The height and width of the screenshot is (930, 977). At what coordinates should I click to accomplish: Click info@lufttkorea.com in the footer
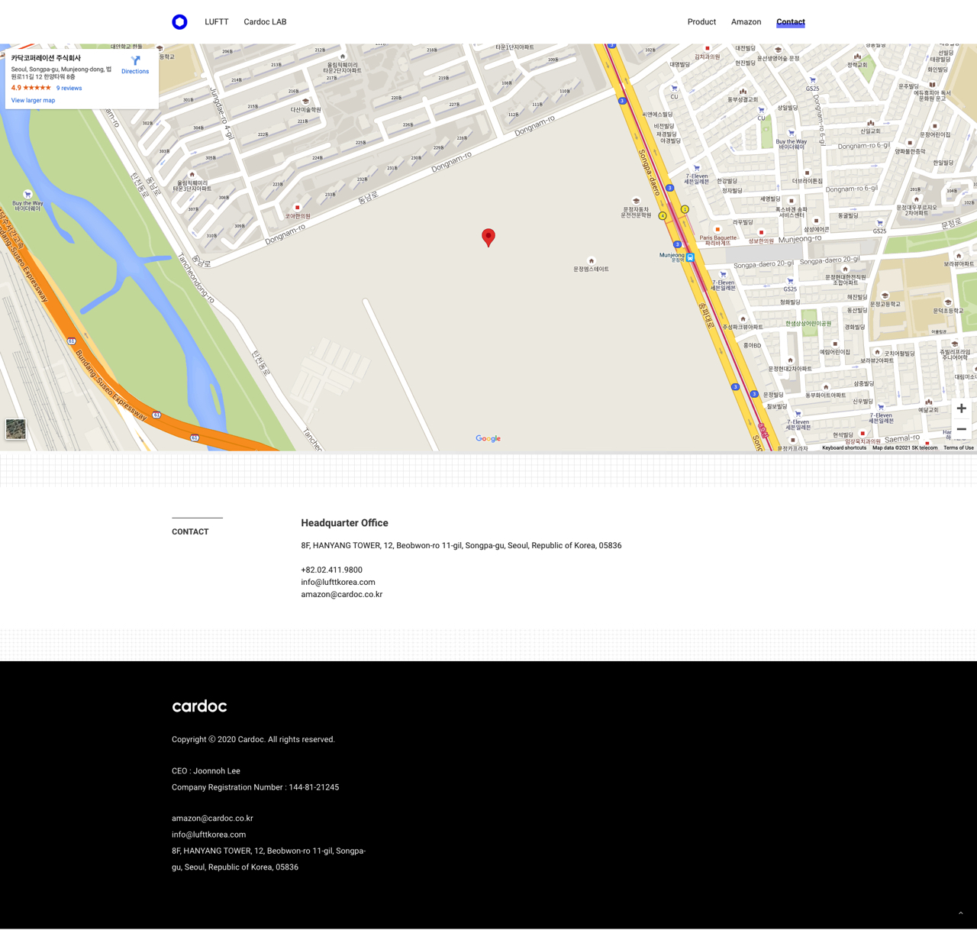pos(208,835)
